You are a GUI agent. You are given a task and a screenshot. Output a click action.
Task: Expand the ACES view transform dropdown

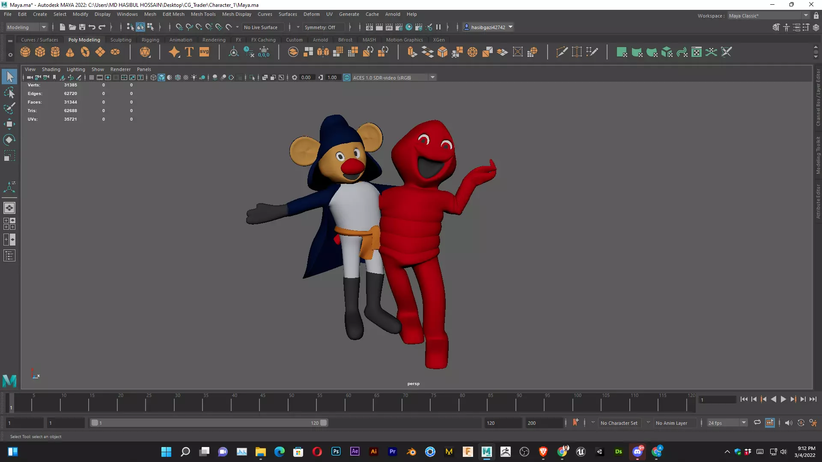point(432,77)
